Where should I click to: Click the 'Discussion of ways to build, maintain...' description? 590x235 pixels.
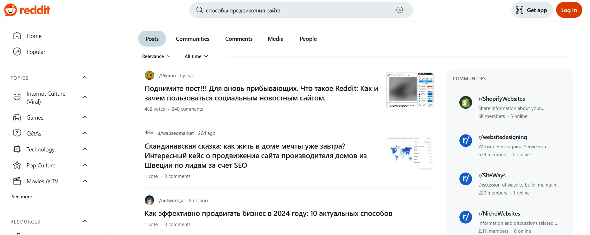tap(519, 185)
